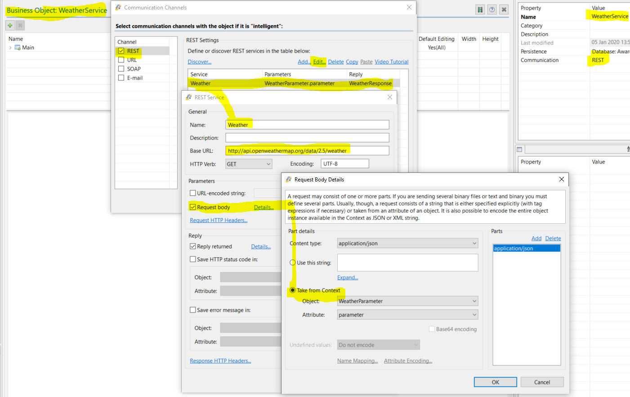Enable the E-mail channel checkbox
Screen dimensions: 630x397
pos(121,78)
